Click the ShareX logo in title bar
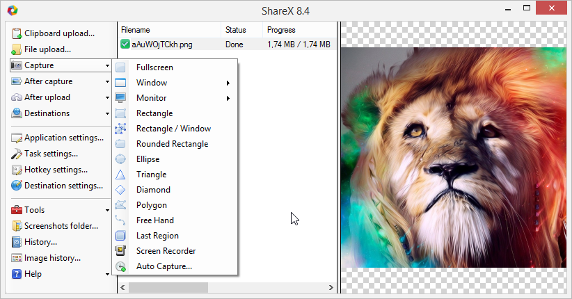The width and height of the screenshot is (572, 299). tap(13, 10)
